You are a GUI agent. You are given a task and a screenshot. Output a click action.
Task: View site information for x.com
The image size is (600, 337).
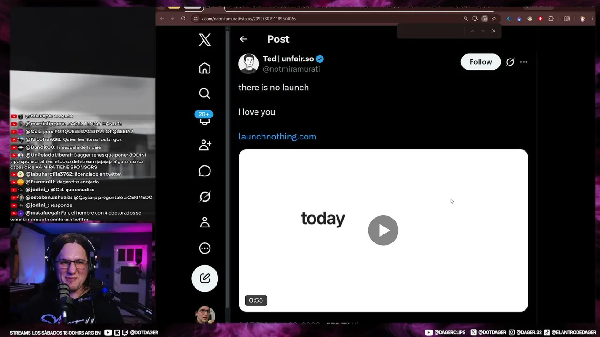click(195, 19)
